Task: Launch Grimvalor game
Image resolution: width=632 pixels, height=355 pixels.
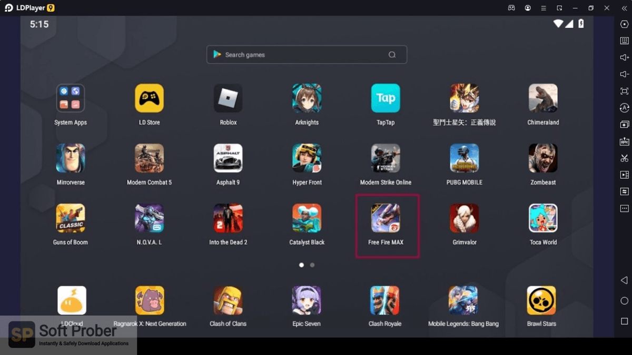Action: point(464,218)
